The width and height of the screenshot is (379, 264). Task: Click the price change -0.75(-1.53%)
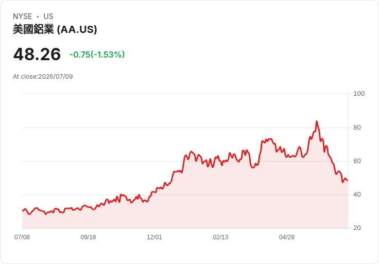tap(97, 55)
